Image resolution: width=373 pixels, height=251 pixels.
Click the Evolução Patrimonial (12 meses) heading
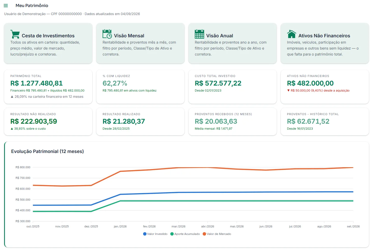coord(47,151)
